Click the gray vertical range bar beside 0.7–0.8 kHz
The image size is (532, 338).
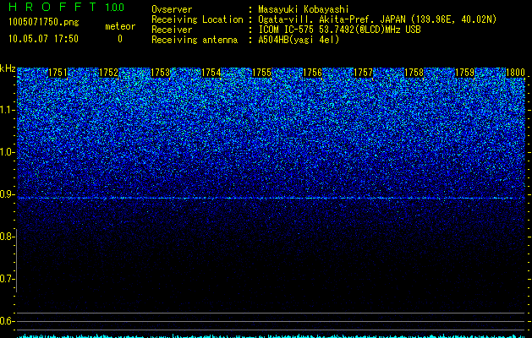17,260
